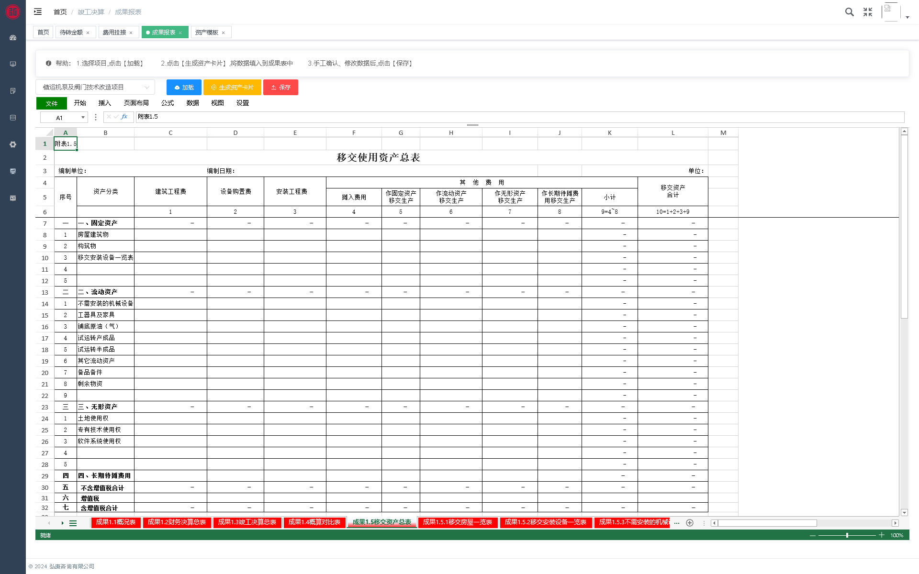Open the 插入 ribbon tab
The image size is (919, 574).
[105, 103]
